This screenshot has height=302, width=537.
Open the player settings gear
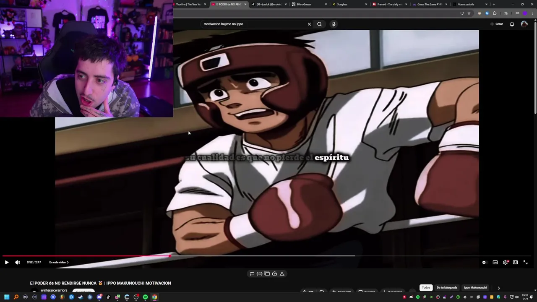(x=506, y=262)
